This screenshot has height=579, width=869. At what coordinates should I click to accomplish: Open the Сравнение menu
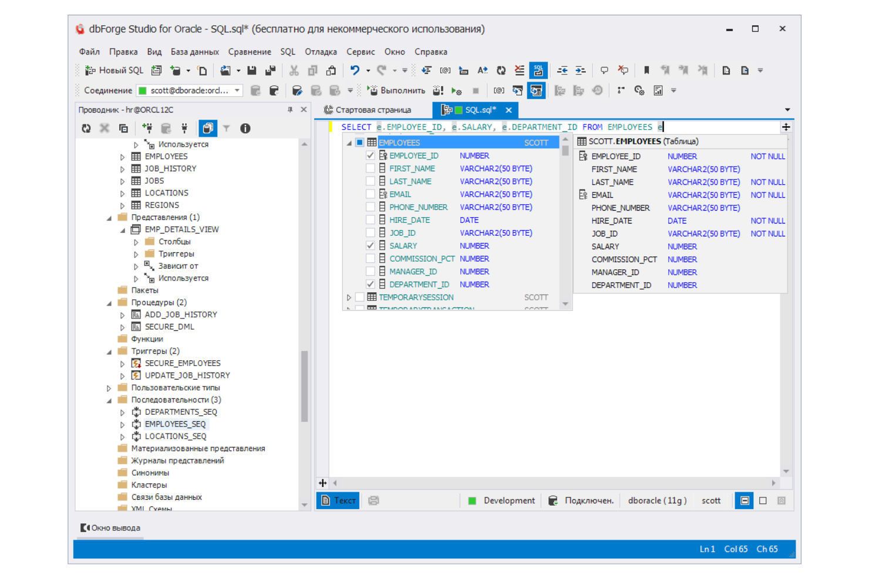(x=250, y=52)
